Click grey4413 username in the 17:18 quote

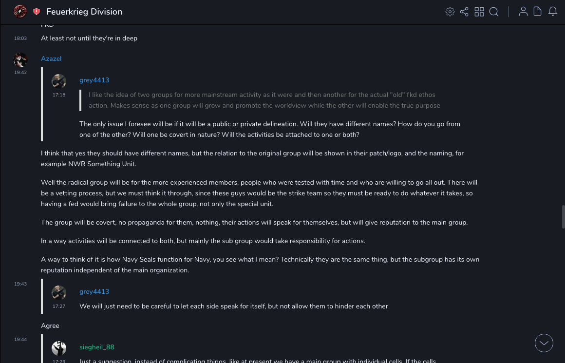tap(94, 80)
